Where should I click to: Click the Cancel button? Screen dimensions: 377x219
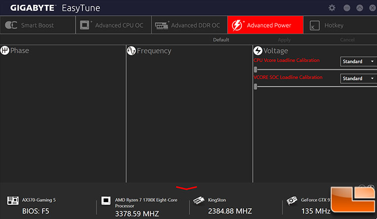point(347,39)
